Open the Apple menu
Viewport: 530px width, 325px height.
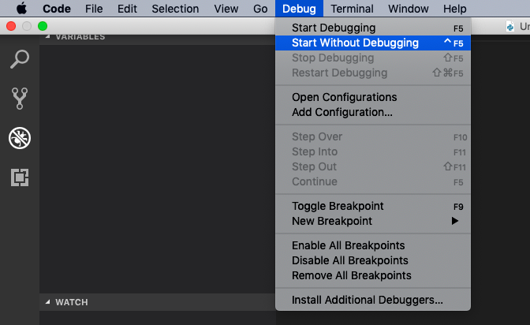point(21,9)
